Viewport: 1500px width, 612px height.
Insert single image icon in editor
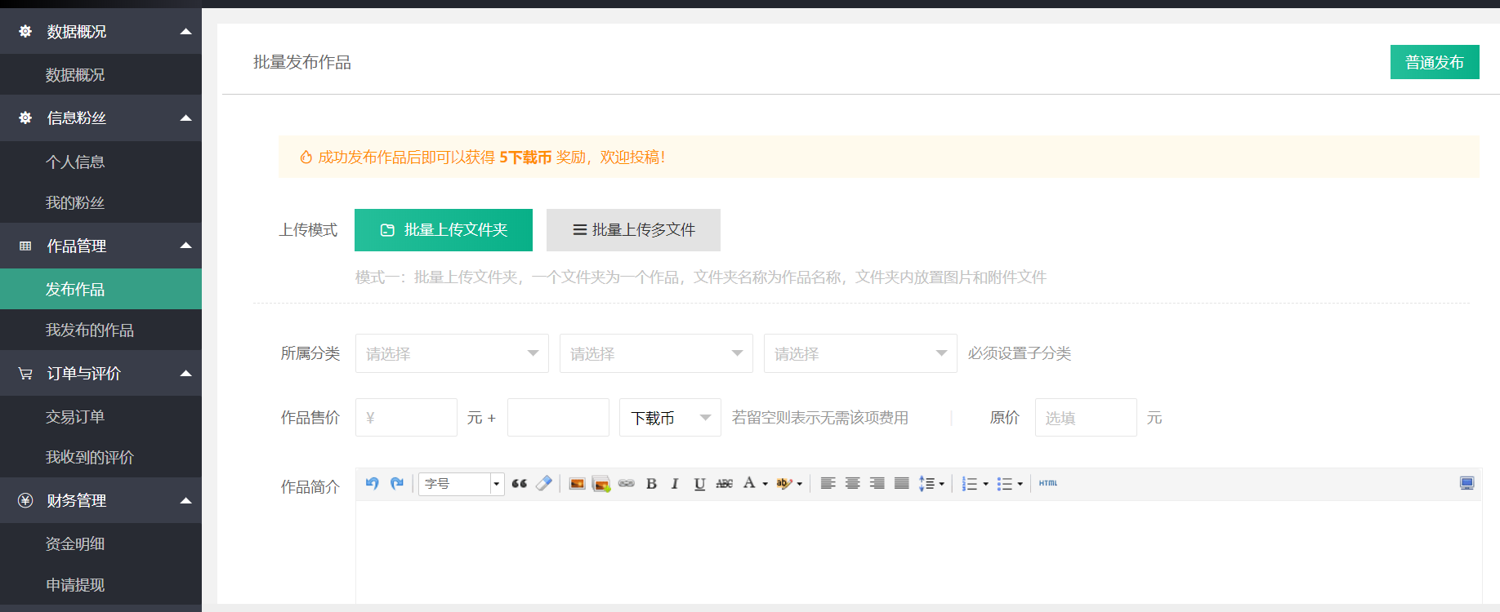point(577,483)
